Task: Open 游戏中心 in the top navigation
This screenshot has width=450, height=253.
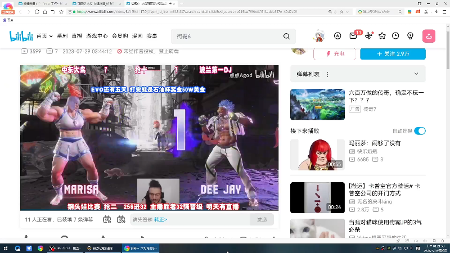Action: 97,36
